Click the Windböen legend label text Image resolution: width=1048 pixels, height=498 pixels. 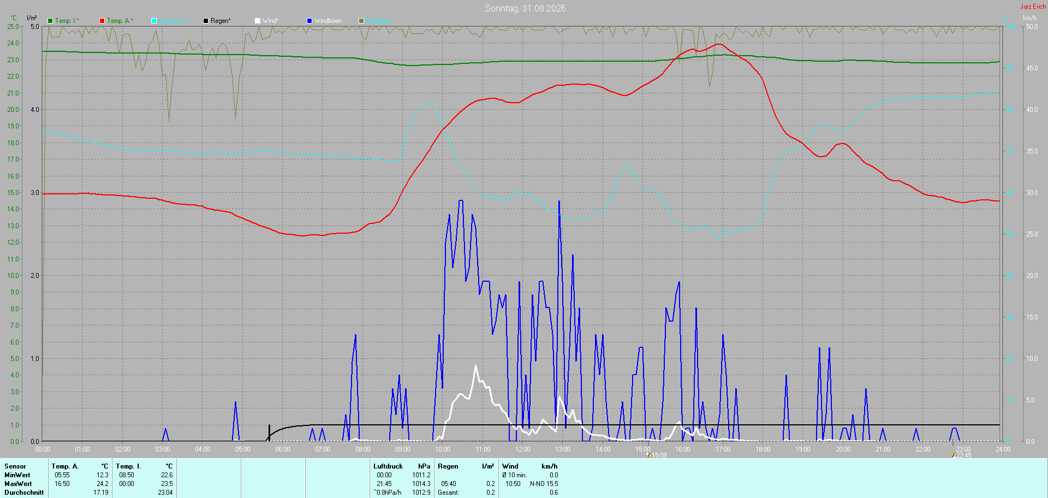click(x=327, y=21)
